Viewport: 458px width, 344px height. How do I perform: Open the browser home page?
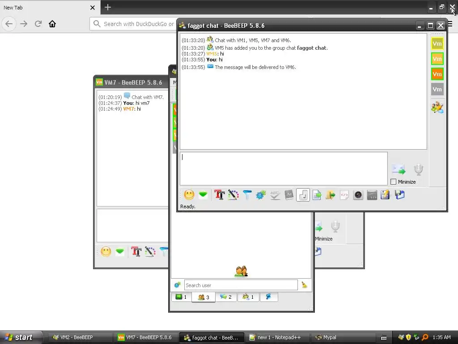52,24
